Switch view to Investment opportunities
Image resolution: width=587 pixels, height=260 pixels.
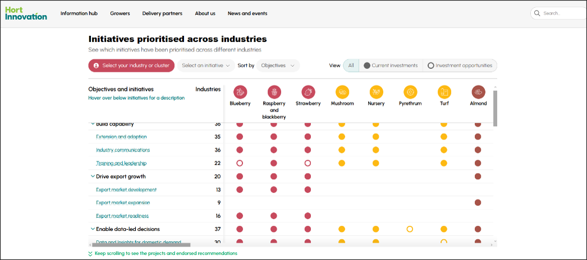460,66
